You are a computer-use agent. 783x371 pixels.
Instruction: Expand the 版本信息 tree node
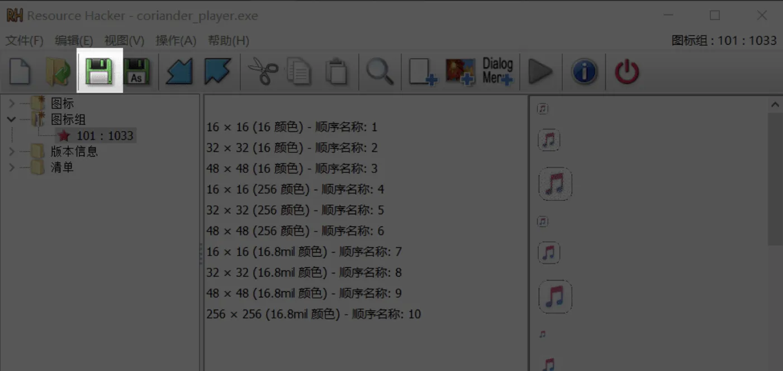pyautogui.click(x=10, y=151)
